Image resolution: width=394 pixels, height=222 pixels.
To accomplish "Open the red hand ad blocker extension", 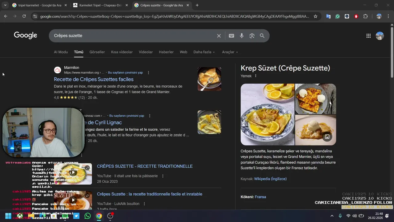I will 356,16.
